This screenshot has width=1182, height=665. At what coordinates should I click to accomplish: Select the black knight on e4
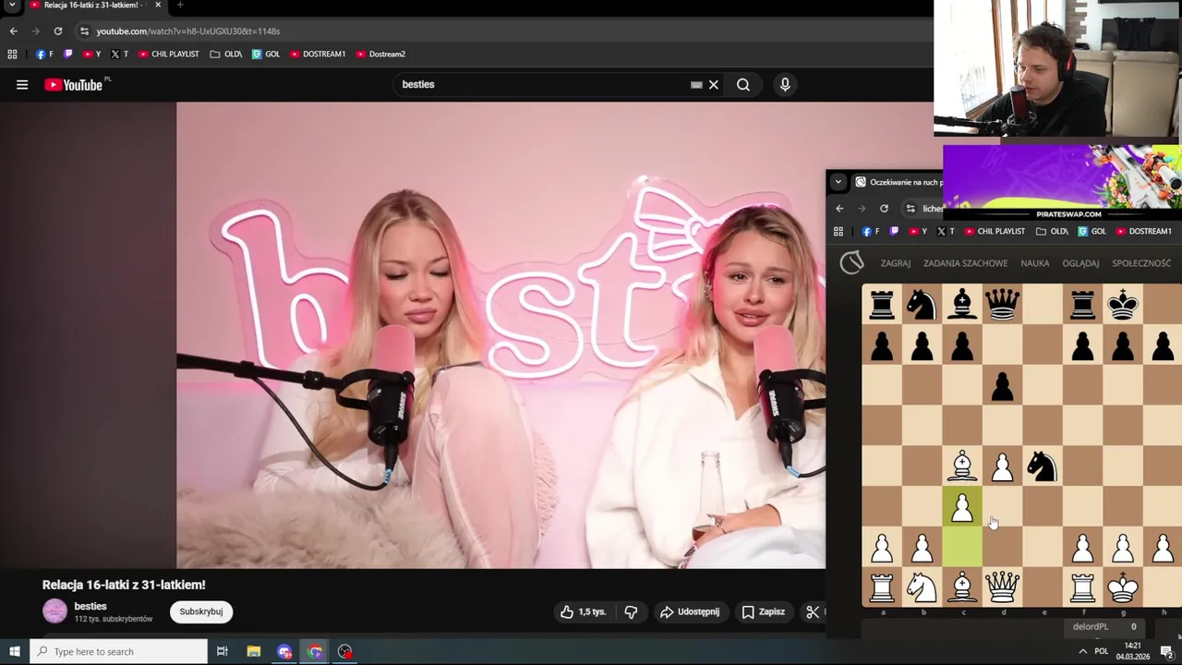click(x=1043, y=466)
